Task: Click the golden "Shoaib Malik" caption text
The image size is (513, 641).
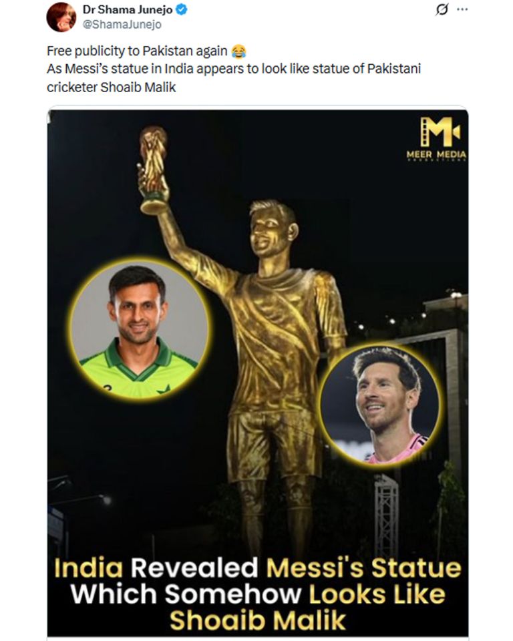Action: (x=258, y=620)
